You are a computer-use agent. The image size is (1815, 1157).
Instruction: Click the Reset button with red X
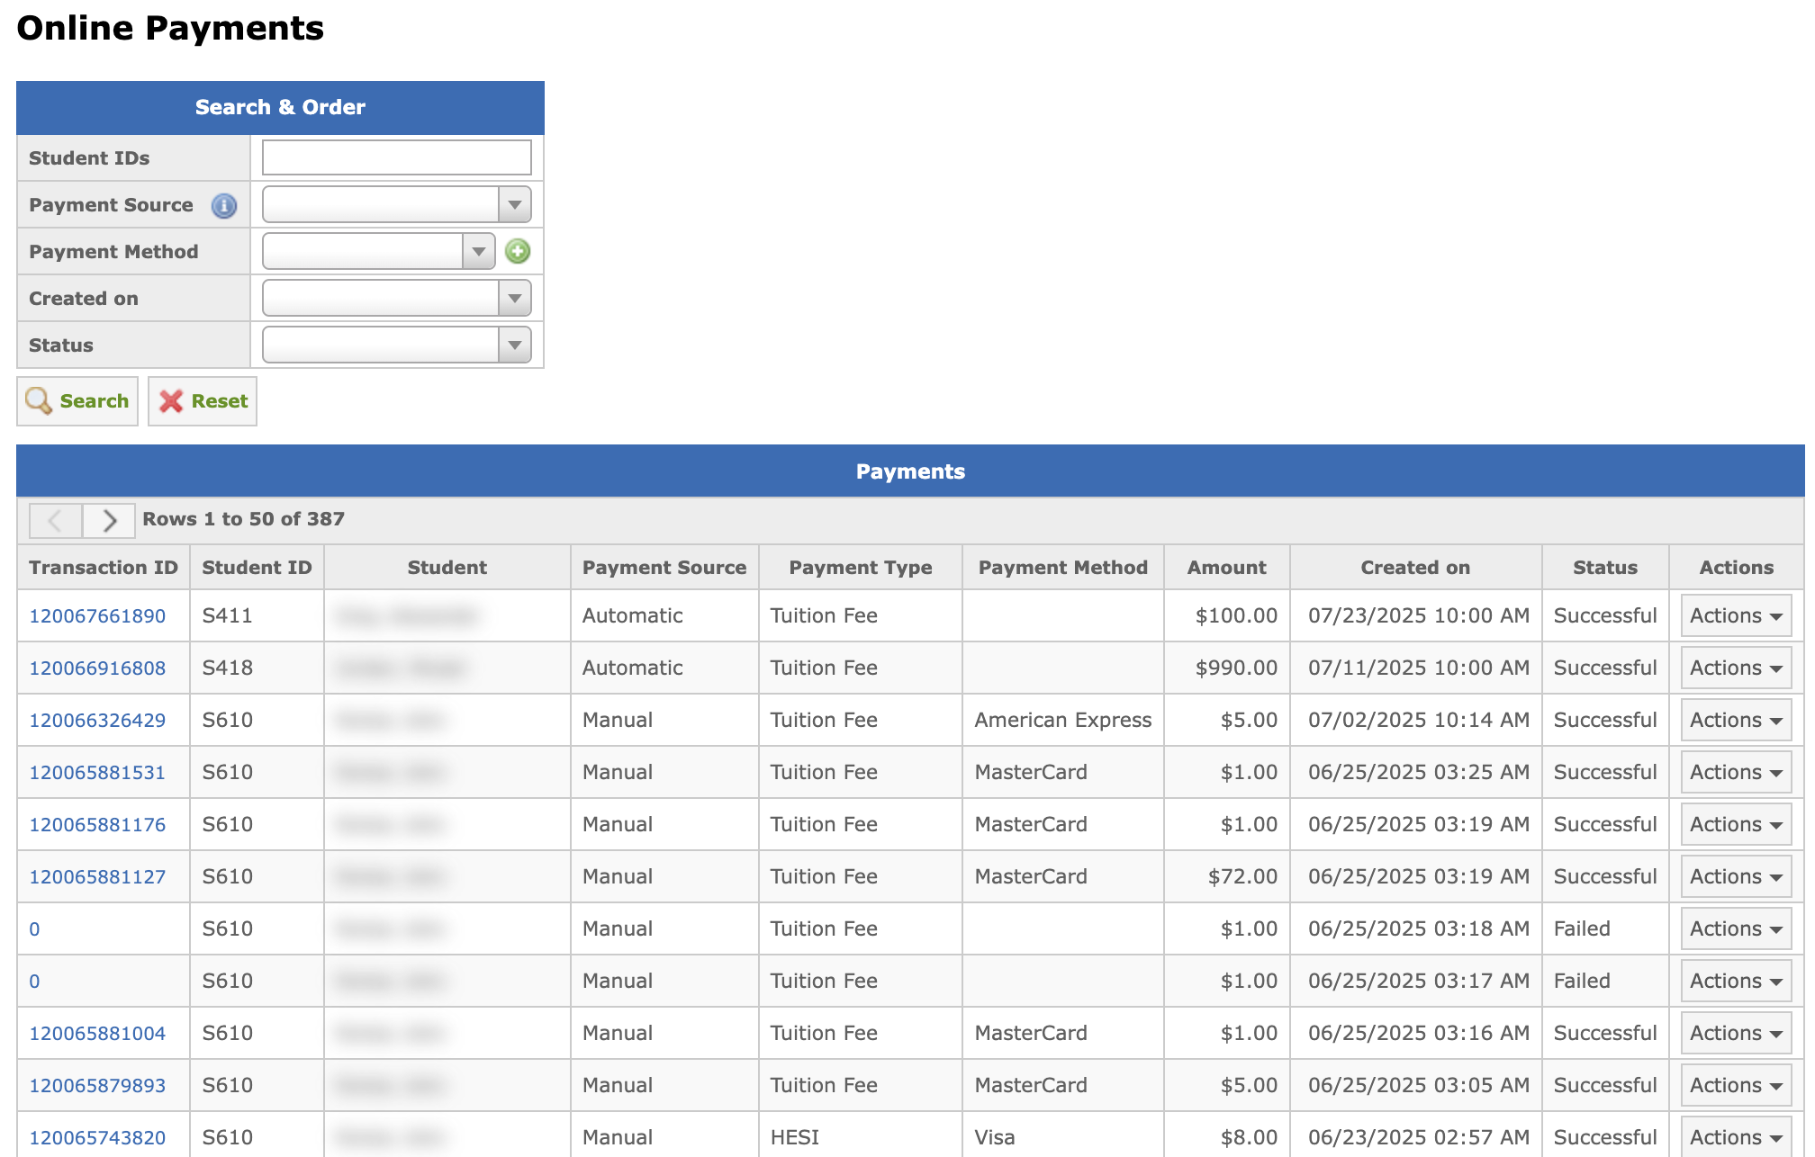coord(203,401)
